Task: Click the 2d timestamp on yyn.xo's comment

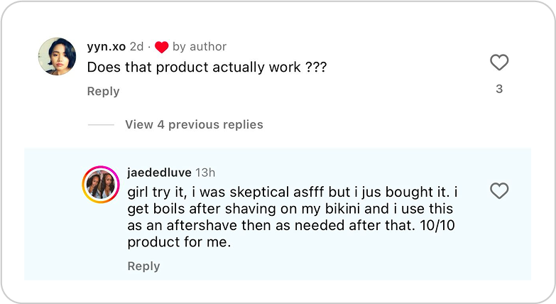Action: [136, 46]
